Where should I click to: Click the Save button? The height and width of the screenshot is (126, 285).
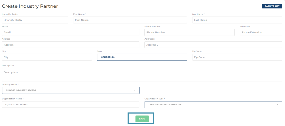(142, 119)
